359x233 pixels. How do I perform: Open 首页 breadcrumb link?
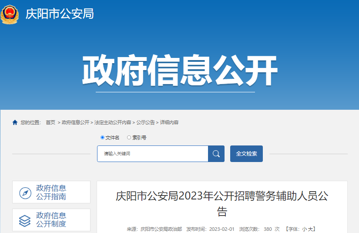(50, 122)
